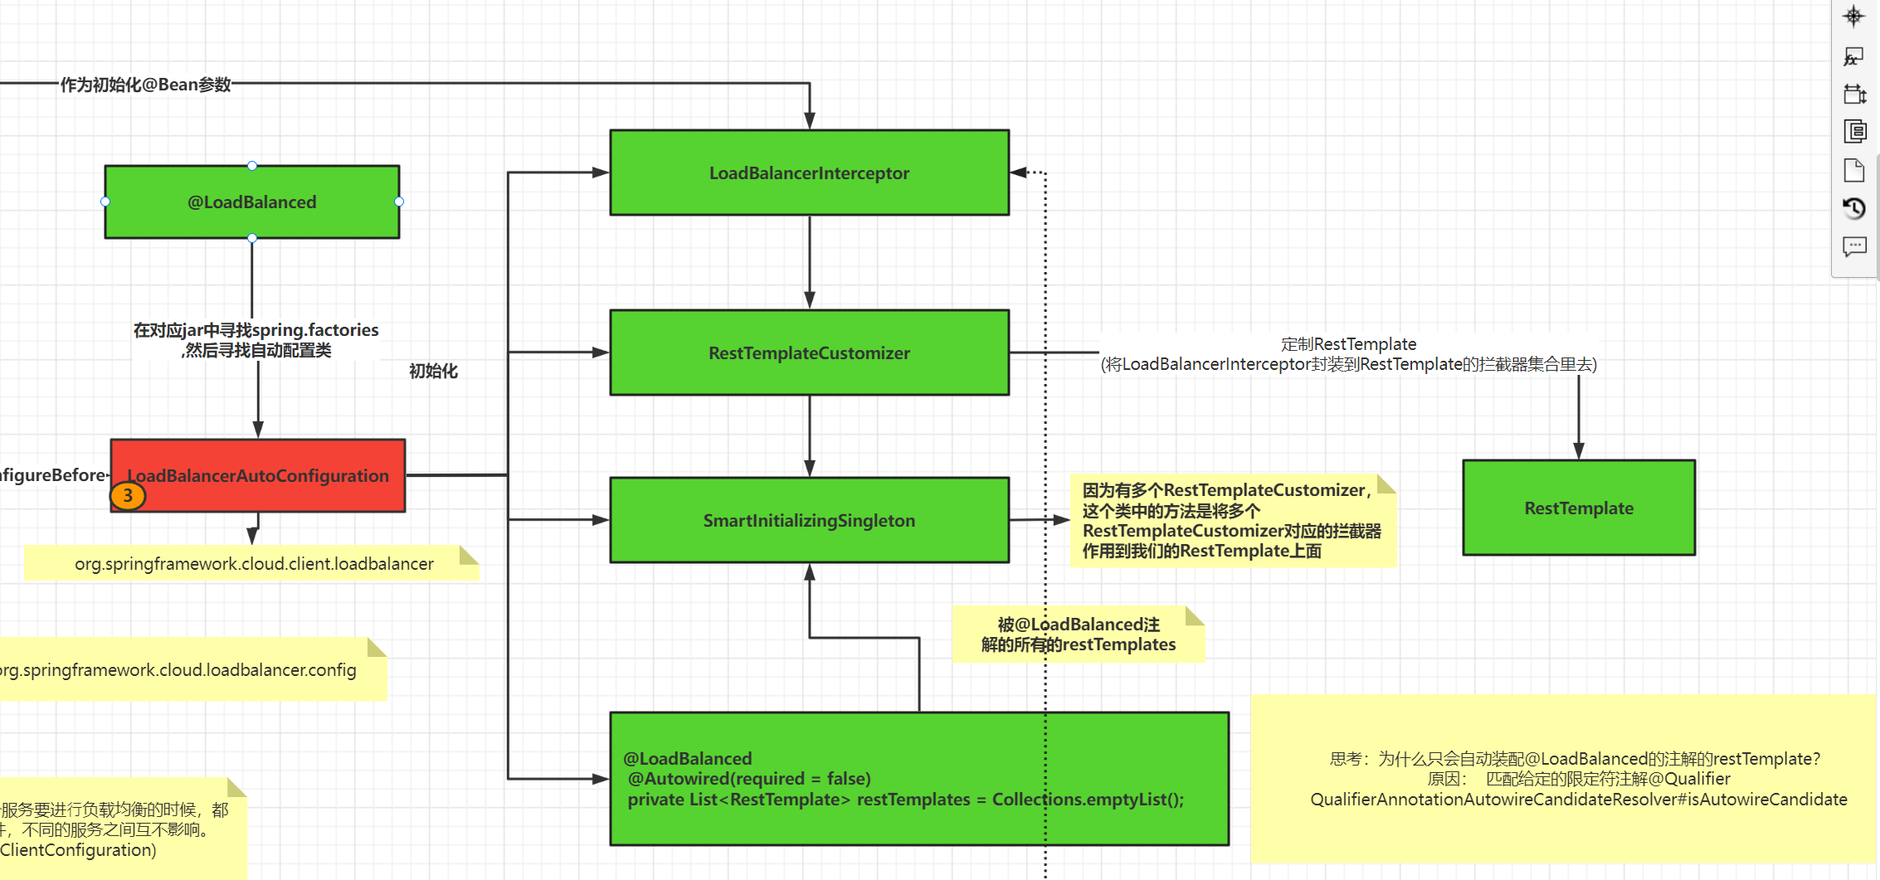Screen dimensions: 1880x880
Task: Open the shape data fx panel
Action: (1853, 56)
